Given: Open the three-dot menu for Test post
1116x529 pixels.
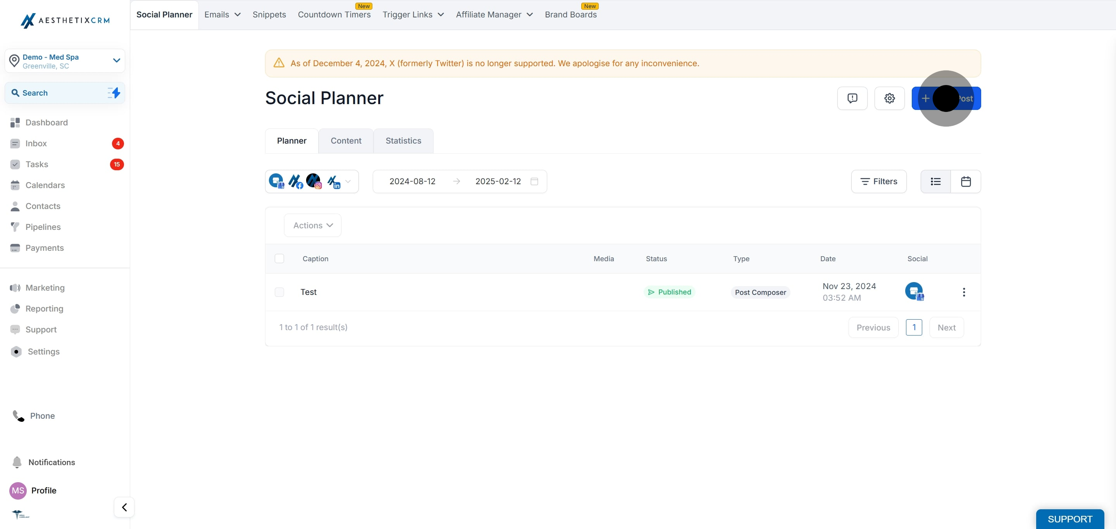Looking at the screenshot, I should [963, 292].
